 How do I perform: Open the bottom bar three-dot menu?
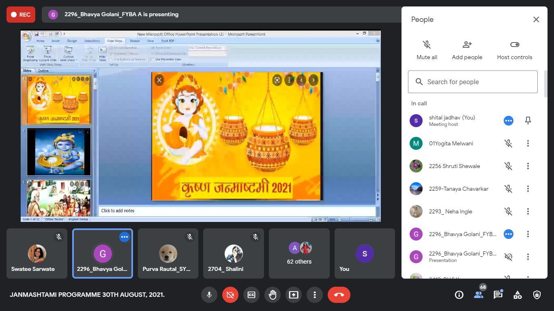[x=315, y=295]
